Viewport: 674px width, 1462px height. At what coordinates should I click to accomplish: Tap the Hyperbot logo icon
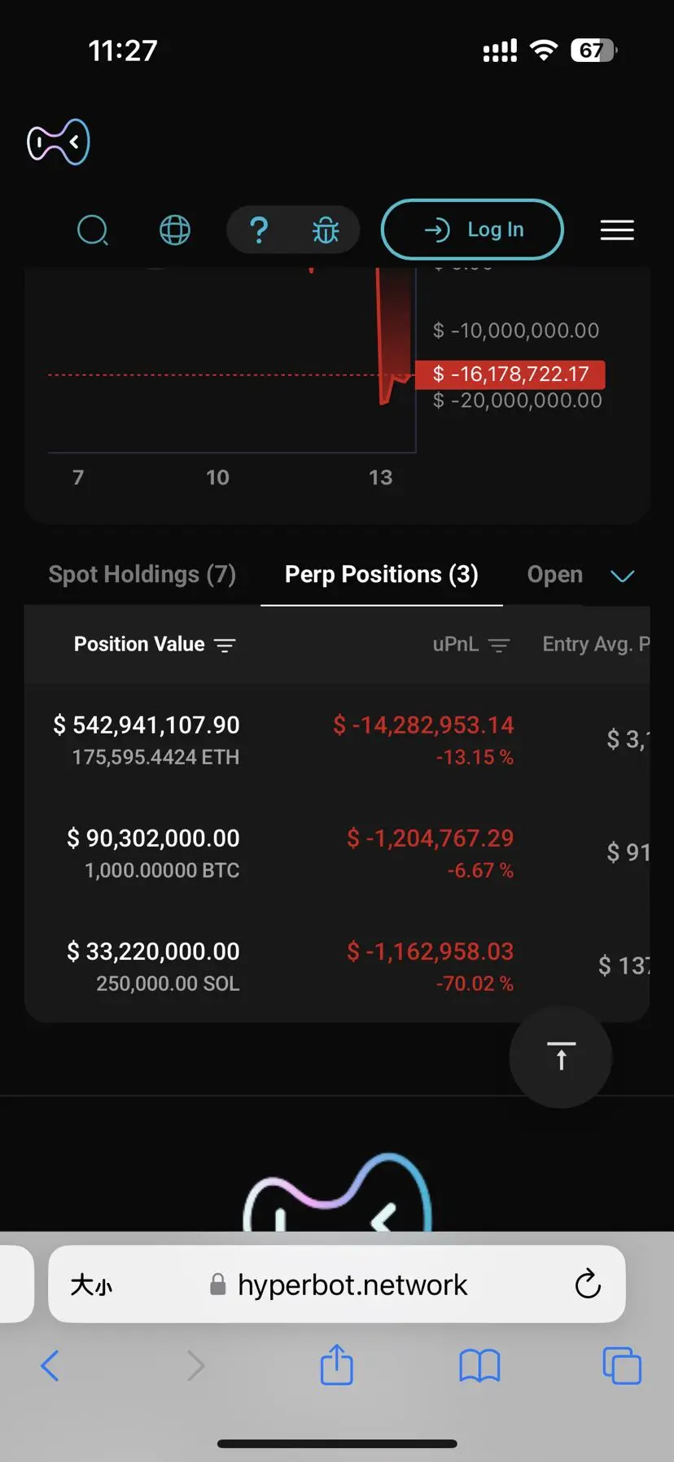[59, 142]
